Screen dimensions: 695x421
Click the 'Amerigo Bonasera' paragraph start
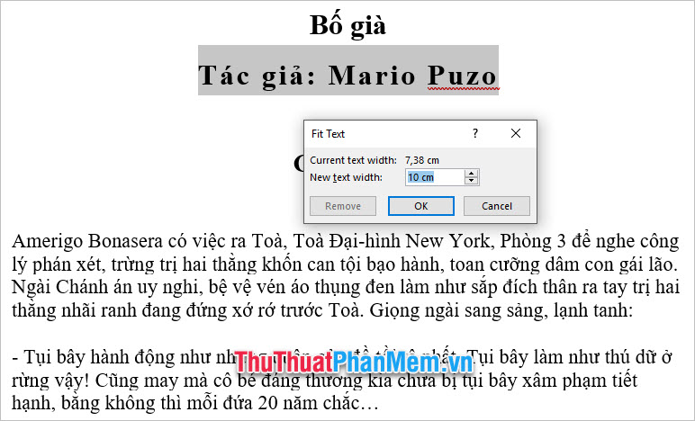[87, 241]
